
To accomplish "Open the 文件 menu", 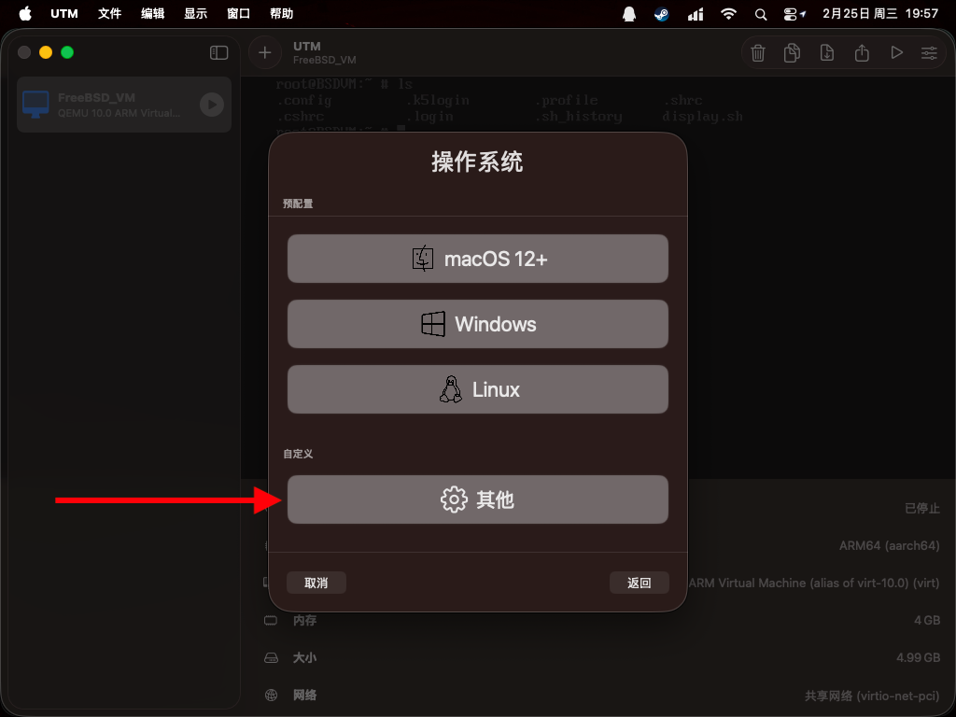I will pyautogui.click(x=110, y=13).
